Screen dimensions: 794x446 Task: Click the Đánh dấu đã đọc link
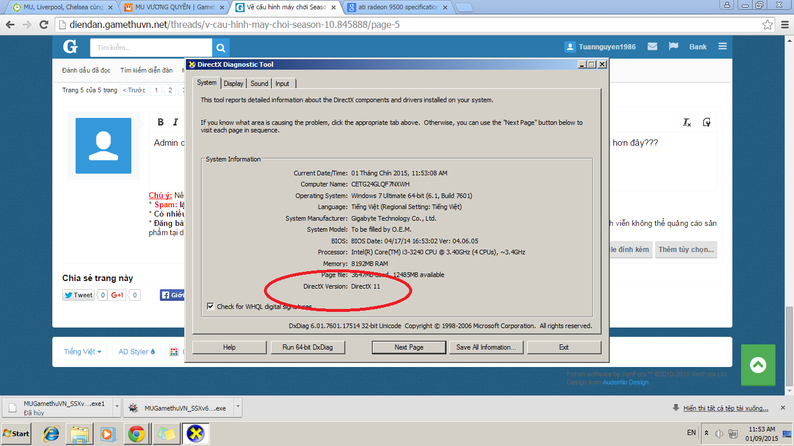(86, 70)
